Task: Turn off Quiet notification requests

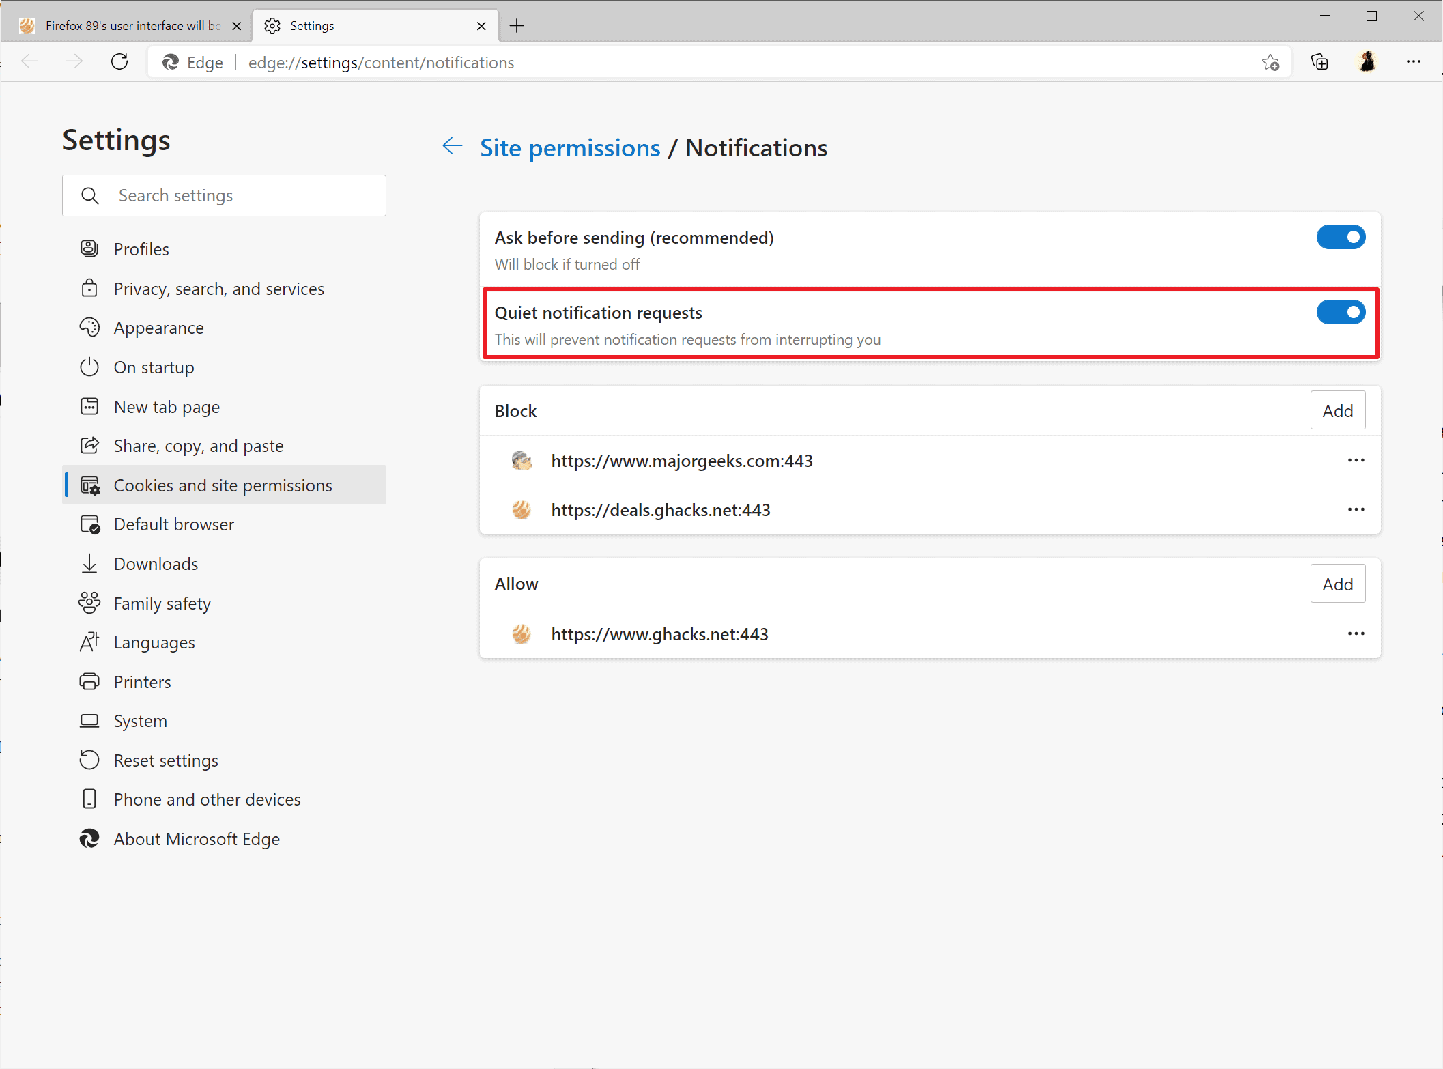Action: pyautogui.click(x=1341, y=312)
